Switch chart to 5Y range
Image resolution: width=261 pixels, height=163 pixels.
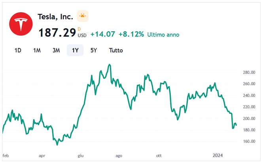click(x=93, y=50)
